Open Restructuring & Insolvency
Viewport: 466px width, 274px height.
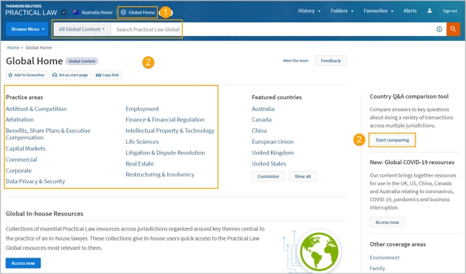pyautogui.click(x=159, y=174)
